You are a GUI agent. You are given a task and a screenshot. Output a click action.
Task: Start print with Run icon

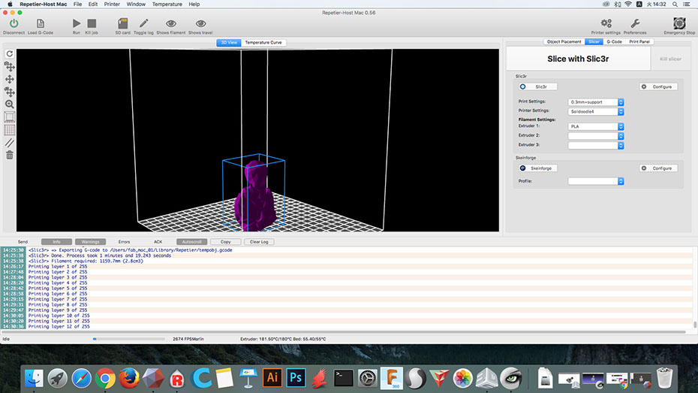point(77,23)
